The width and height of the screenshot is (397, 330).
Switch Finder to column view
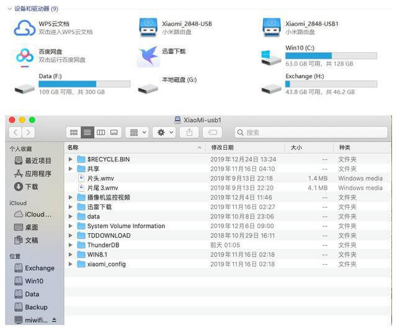pos(100,133)
